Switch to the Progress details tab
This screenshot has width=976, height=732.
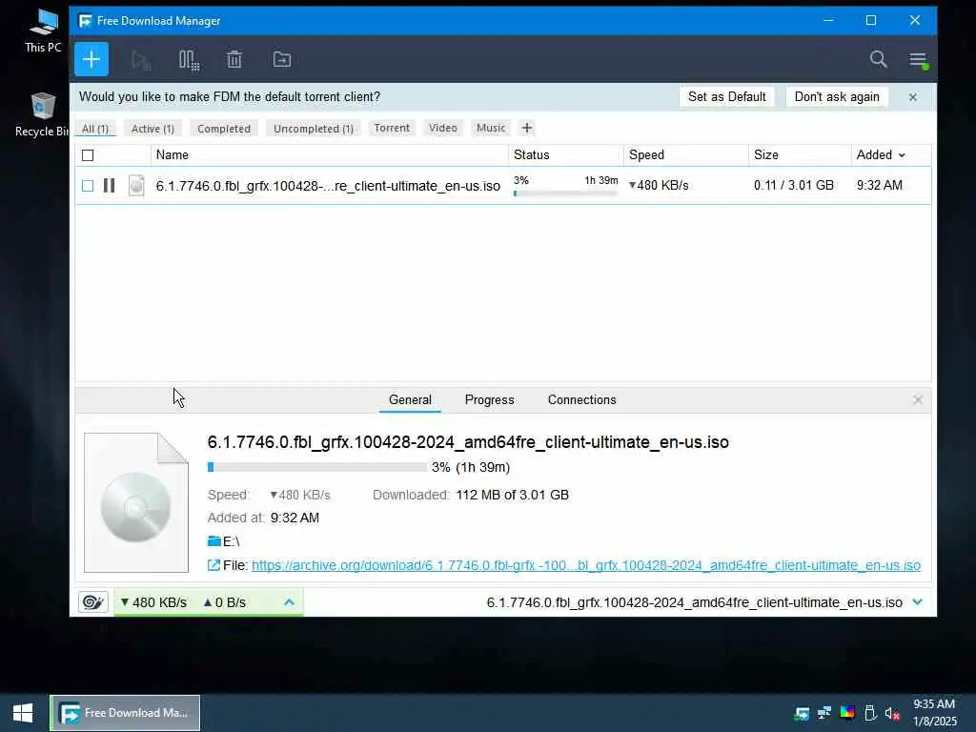[489, 399]
